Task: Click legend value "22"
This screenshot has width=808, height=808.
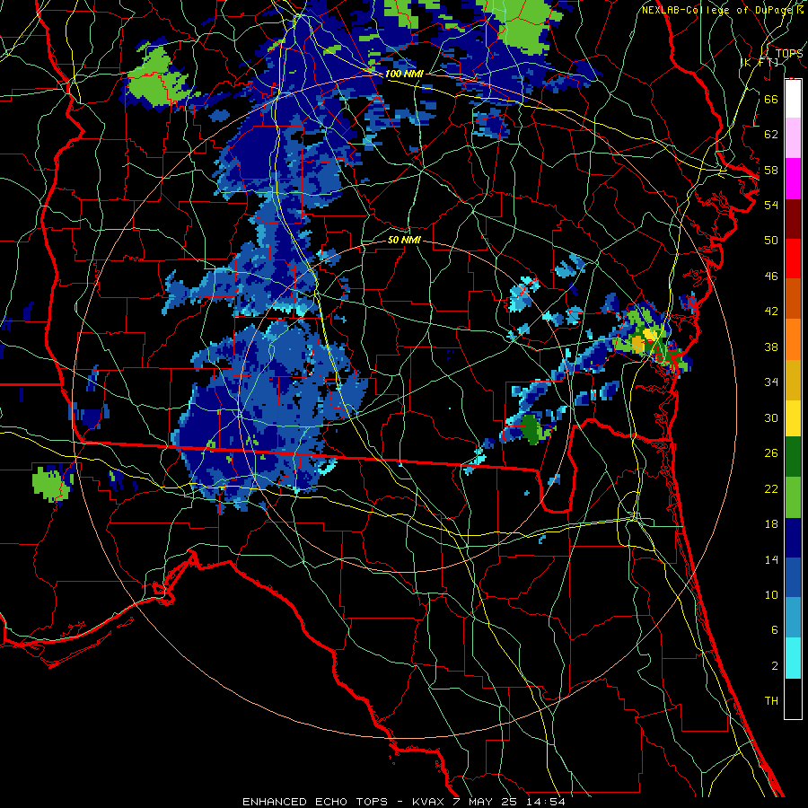Action: click(771, 488)
